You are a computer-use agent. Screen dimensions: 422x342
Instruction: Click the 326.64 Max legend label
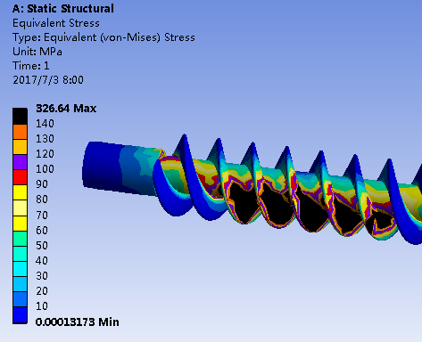pyautogui.click(x=66, y=109)
